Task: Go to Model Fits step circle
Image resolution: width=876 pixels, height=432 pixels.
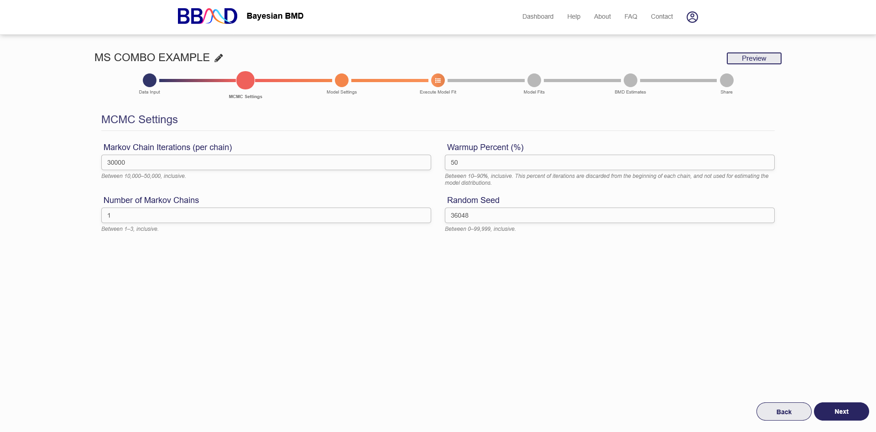Action: [534, 80]
